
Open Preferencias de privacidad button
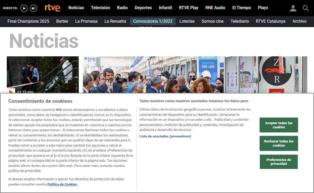click(x=279, y=162)
